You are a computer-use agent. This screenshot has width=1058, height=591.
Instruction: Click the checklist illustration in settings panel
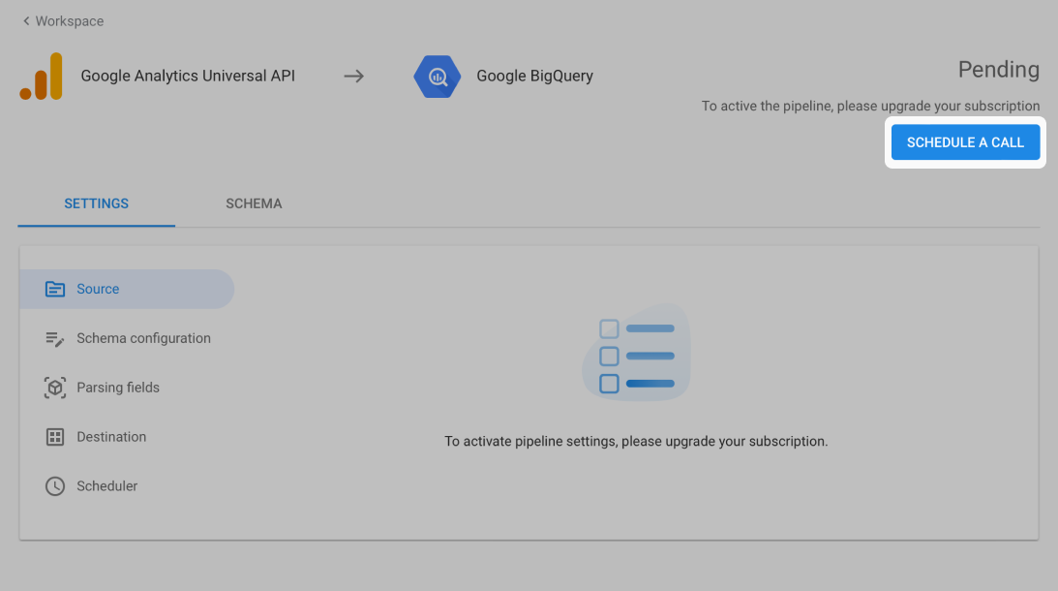tap(636, 353)
